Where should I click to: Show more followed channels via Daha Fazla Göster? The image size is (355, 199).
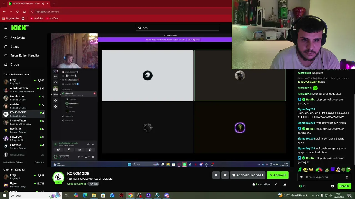coord(13,163)
